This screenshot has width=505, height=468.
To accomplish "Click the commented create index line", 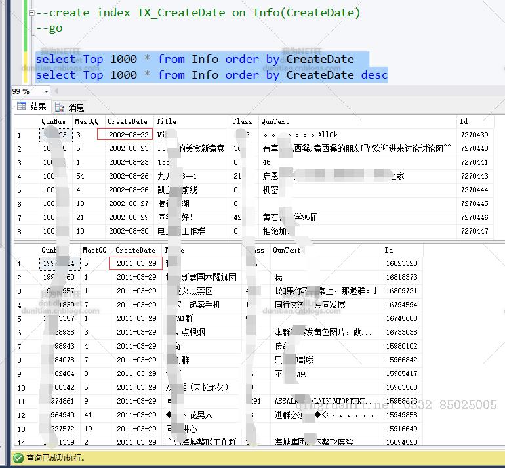I will tap(198, 13).
